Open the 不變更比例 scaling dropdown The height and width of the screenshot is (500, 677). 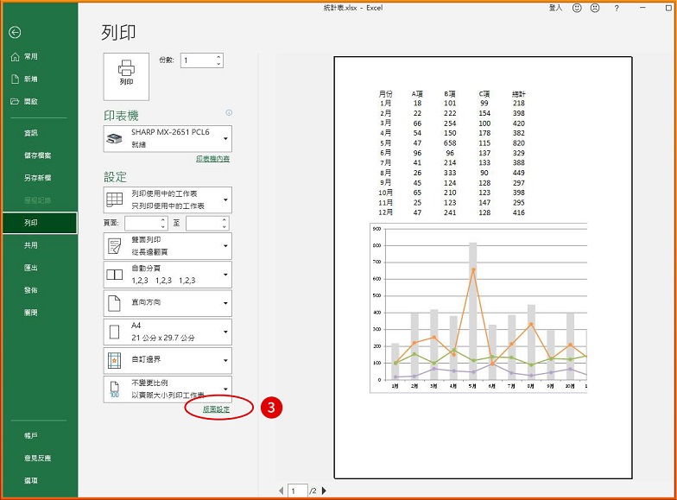pyautogui.click(x=168, y=389)
